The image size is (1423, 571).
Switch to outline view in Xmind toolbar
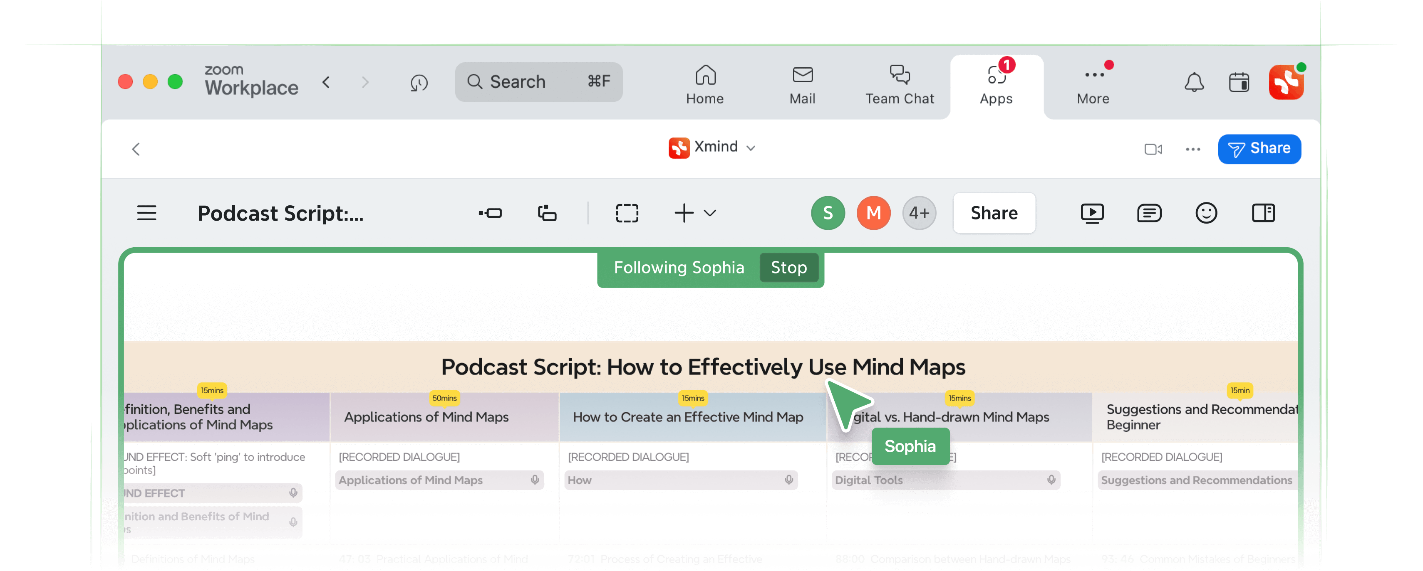(491, 213)
